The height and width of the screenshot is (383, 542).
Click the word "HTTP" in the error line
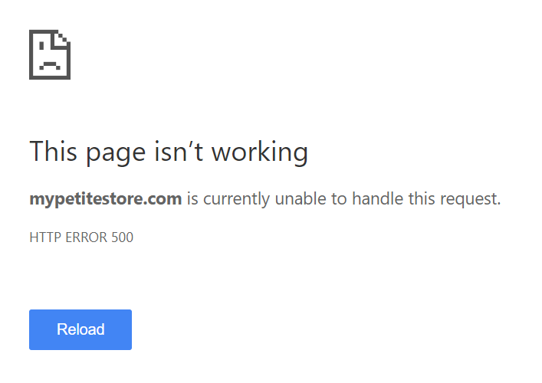coord(45,237)
